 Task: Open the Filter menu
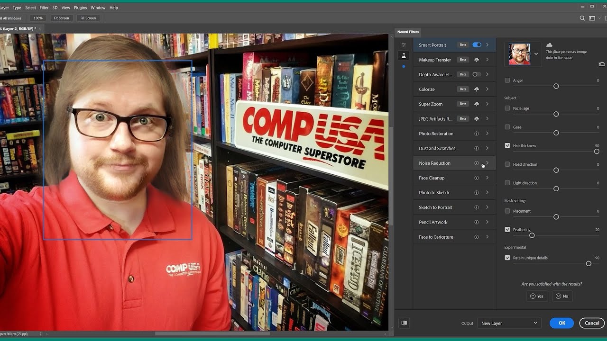pos(44,8)
